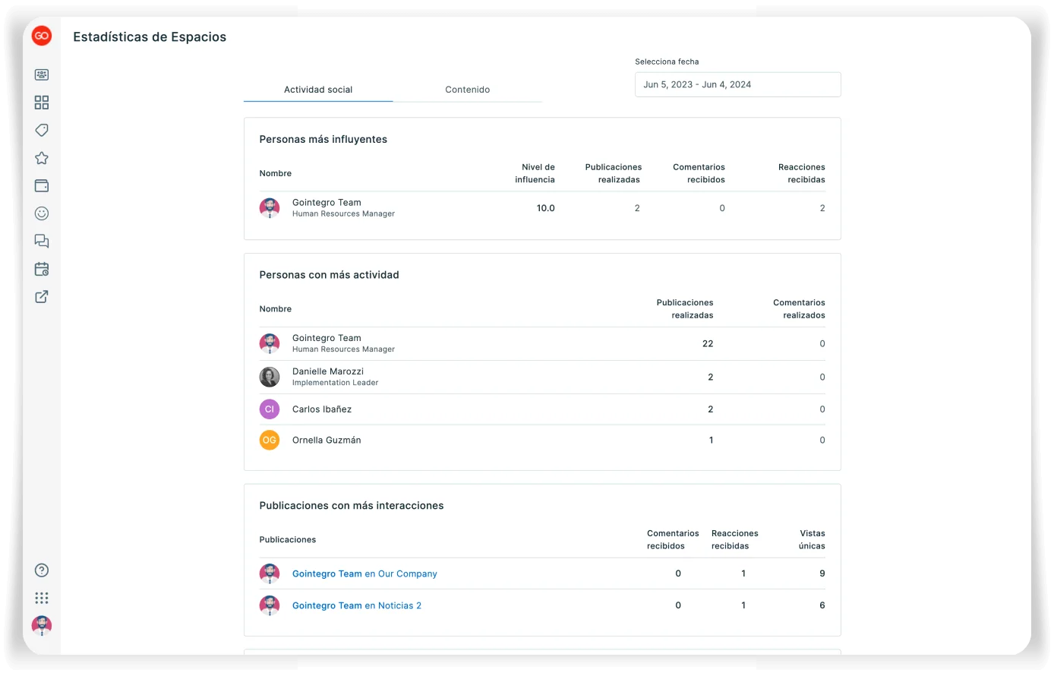Click the influence level value 10.0
The image size is (1054, 676).
tap(546, 208)
